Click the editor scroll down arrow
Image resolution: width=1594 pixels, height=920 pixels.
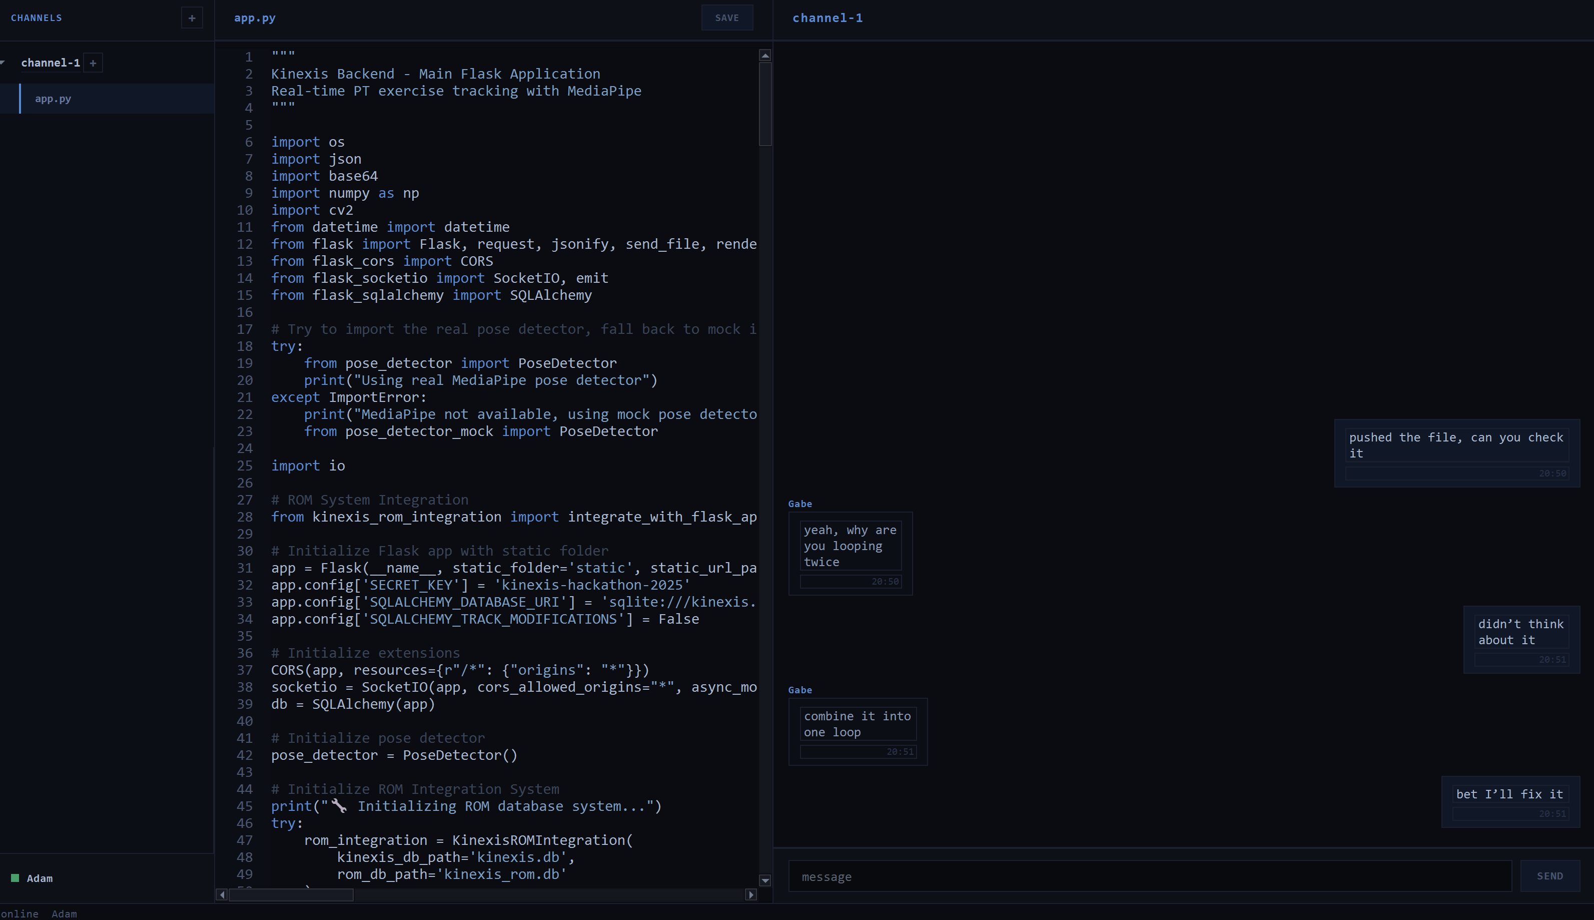point(765,880)
